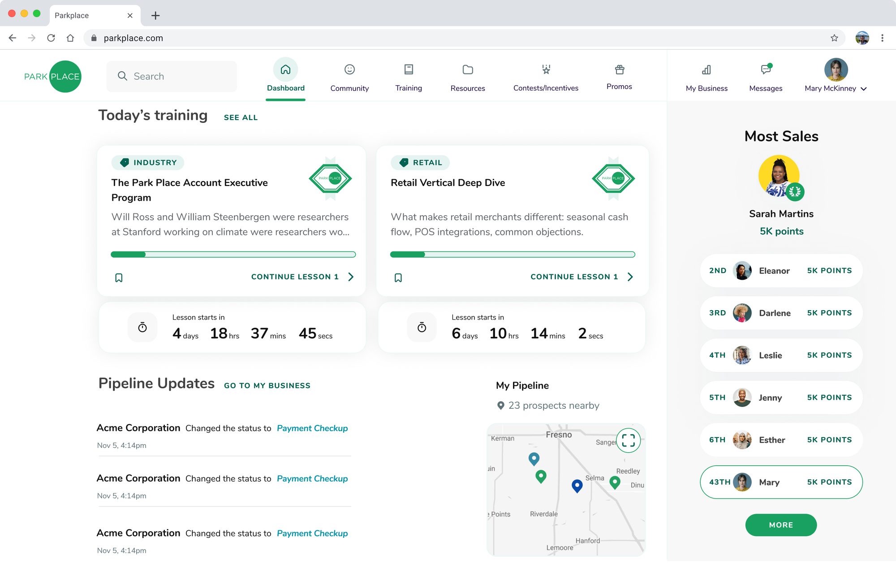Open the Resources folder icon
The image size is (896, 563).
468,69
